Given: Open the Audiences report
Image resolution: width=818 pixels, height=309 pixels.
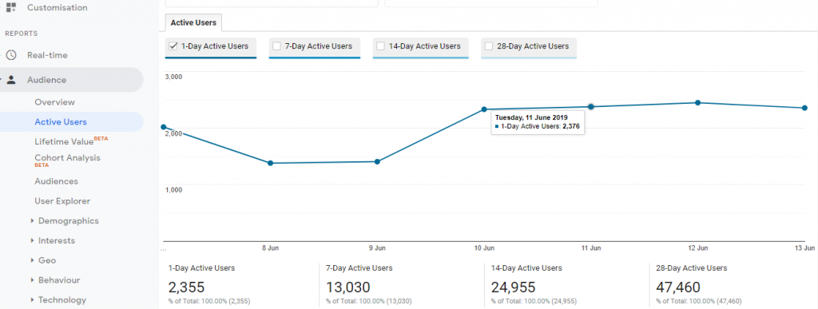Looking at the screenshot, I should (57, 181).
